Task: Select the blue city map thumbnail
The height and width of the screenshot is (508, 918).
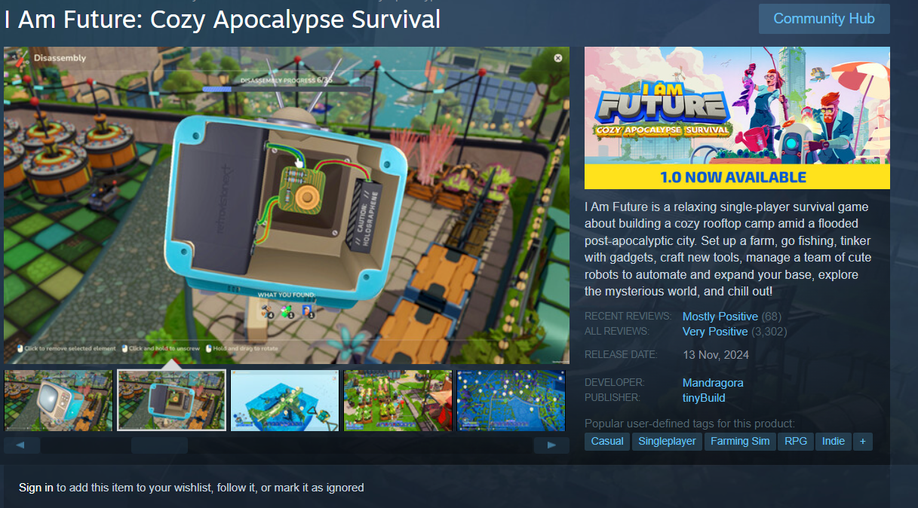Action: 511,400
